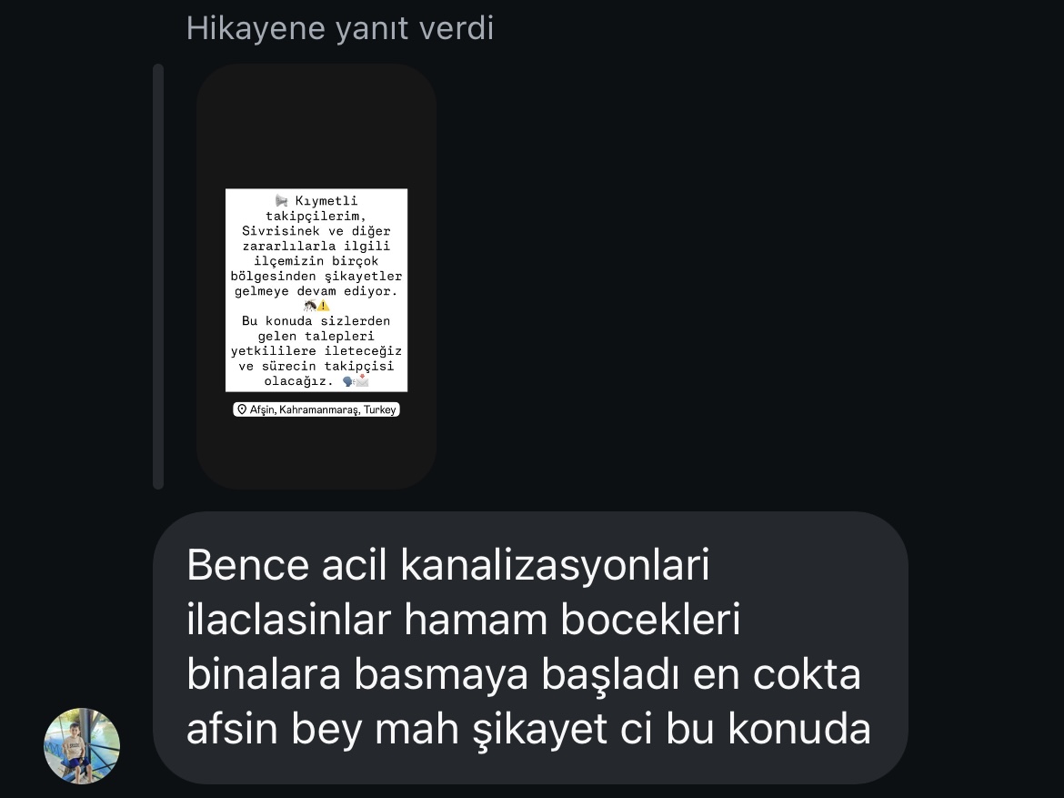This screenshot has height=798, width=1064.
Task: Click the speaking head emoji after olacağız
Action: [x=348, y=381]
